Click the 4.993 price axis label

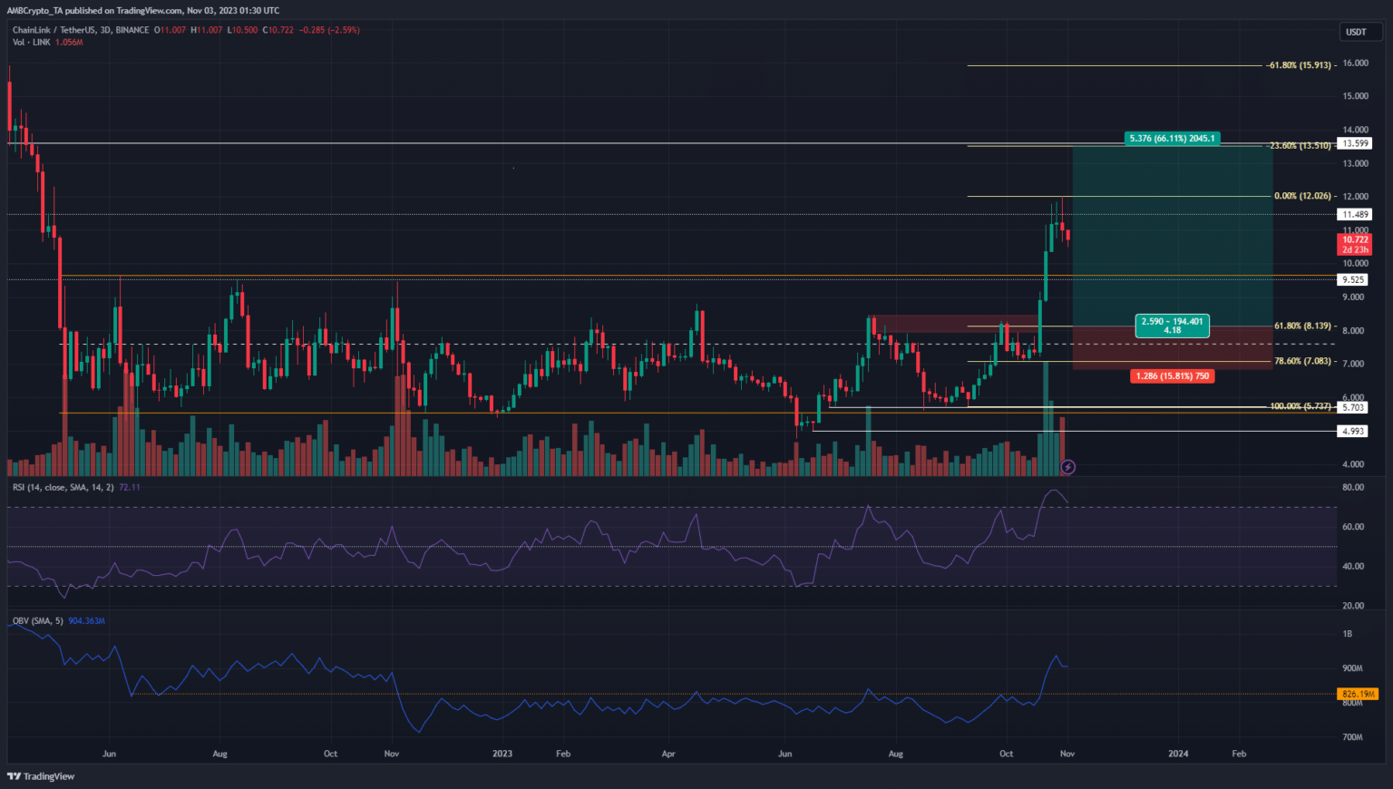(1352, 432)
